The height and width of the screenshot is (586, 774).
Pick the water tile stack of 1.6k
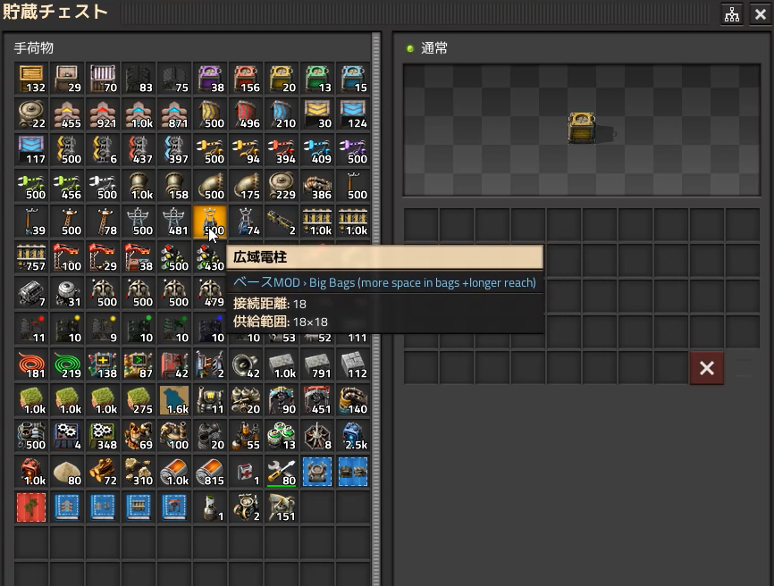pos(174,400)
